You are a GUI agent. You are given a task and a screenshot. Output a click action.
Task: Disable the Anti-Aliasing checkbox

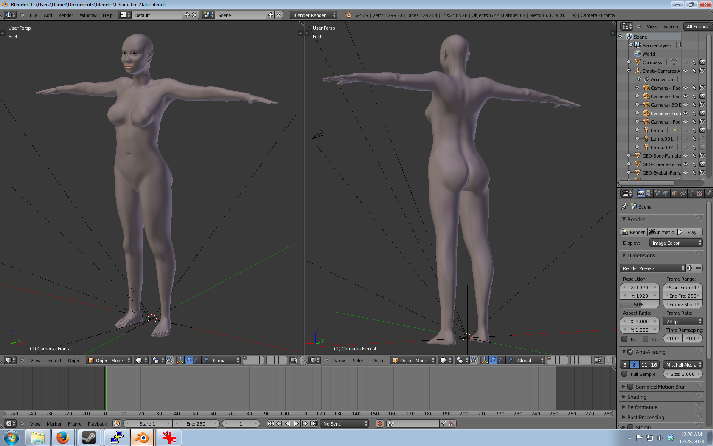point(630,352)
